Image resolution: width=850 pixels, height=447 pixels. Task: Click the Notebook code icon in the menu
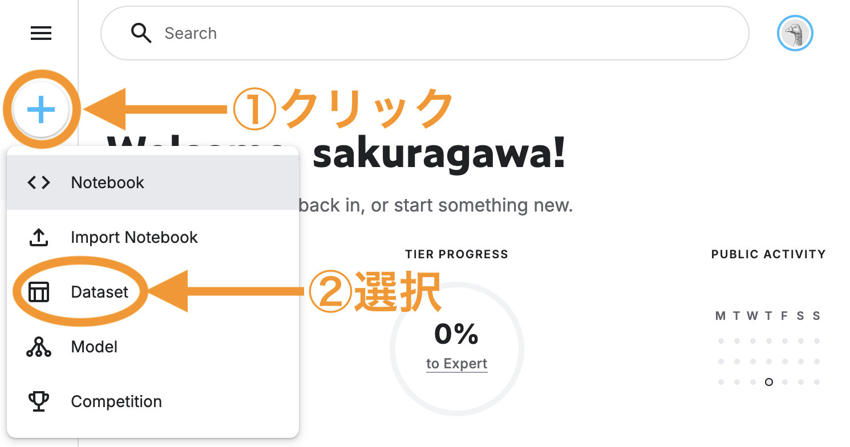(38, 182)
